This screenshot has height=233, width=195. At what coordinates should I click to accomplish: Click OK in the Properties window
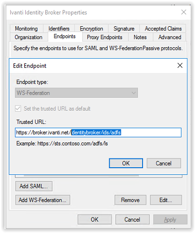coord(95,220)
